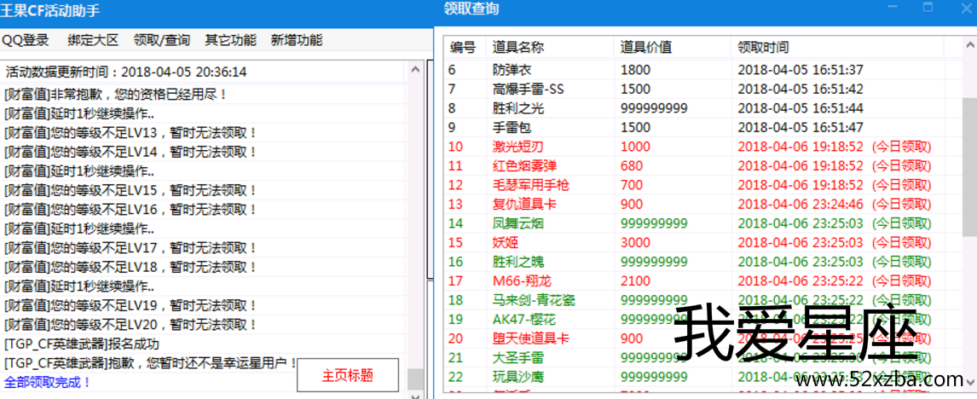Click the up arrow of the item list scrollbar
This screenshot has height=399, width=977.
(969, 44)
